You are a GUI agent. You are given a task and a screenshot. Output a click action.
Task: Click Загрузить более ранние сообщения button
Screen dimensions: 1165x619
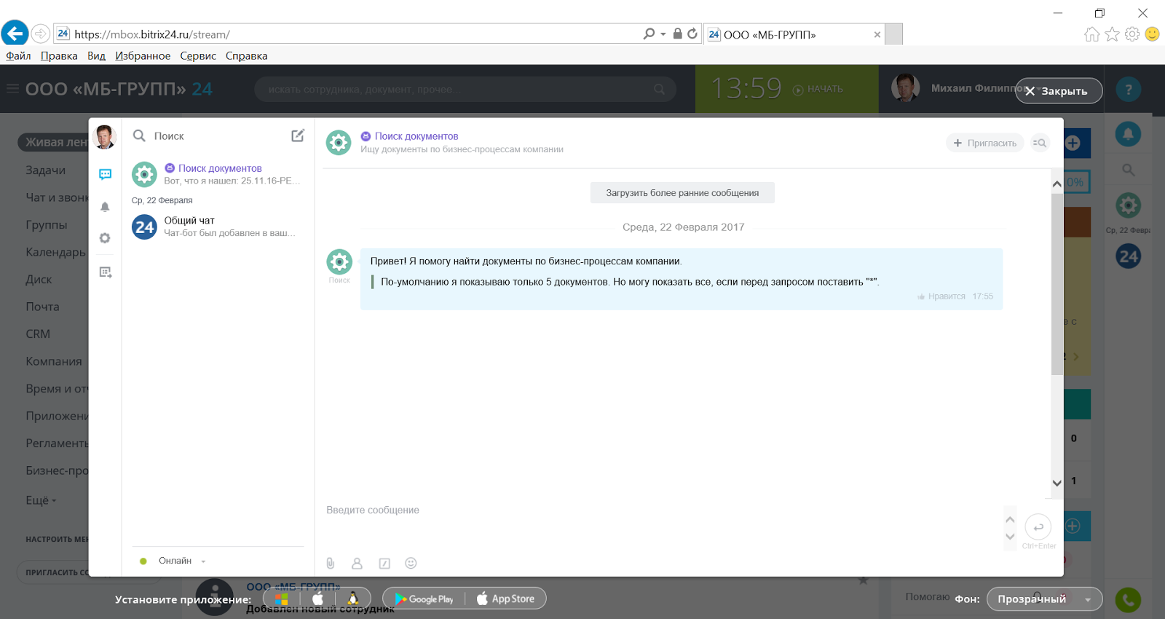[682, 193]
